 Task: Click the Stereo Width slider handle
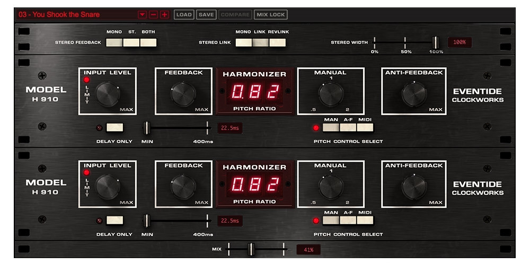436,42
